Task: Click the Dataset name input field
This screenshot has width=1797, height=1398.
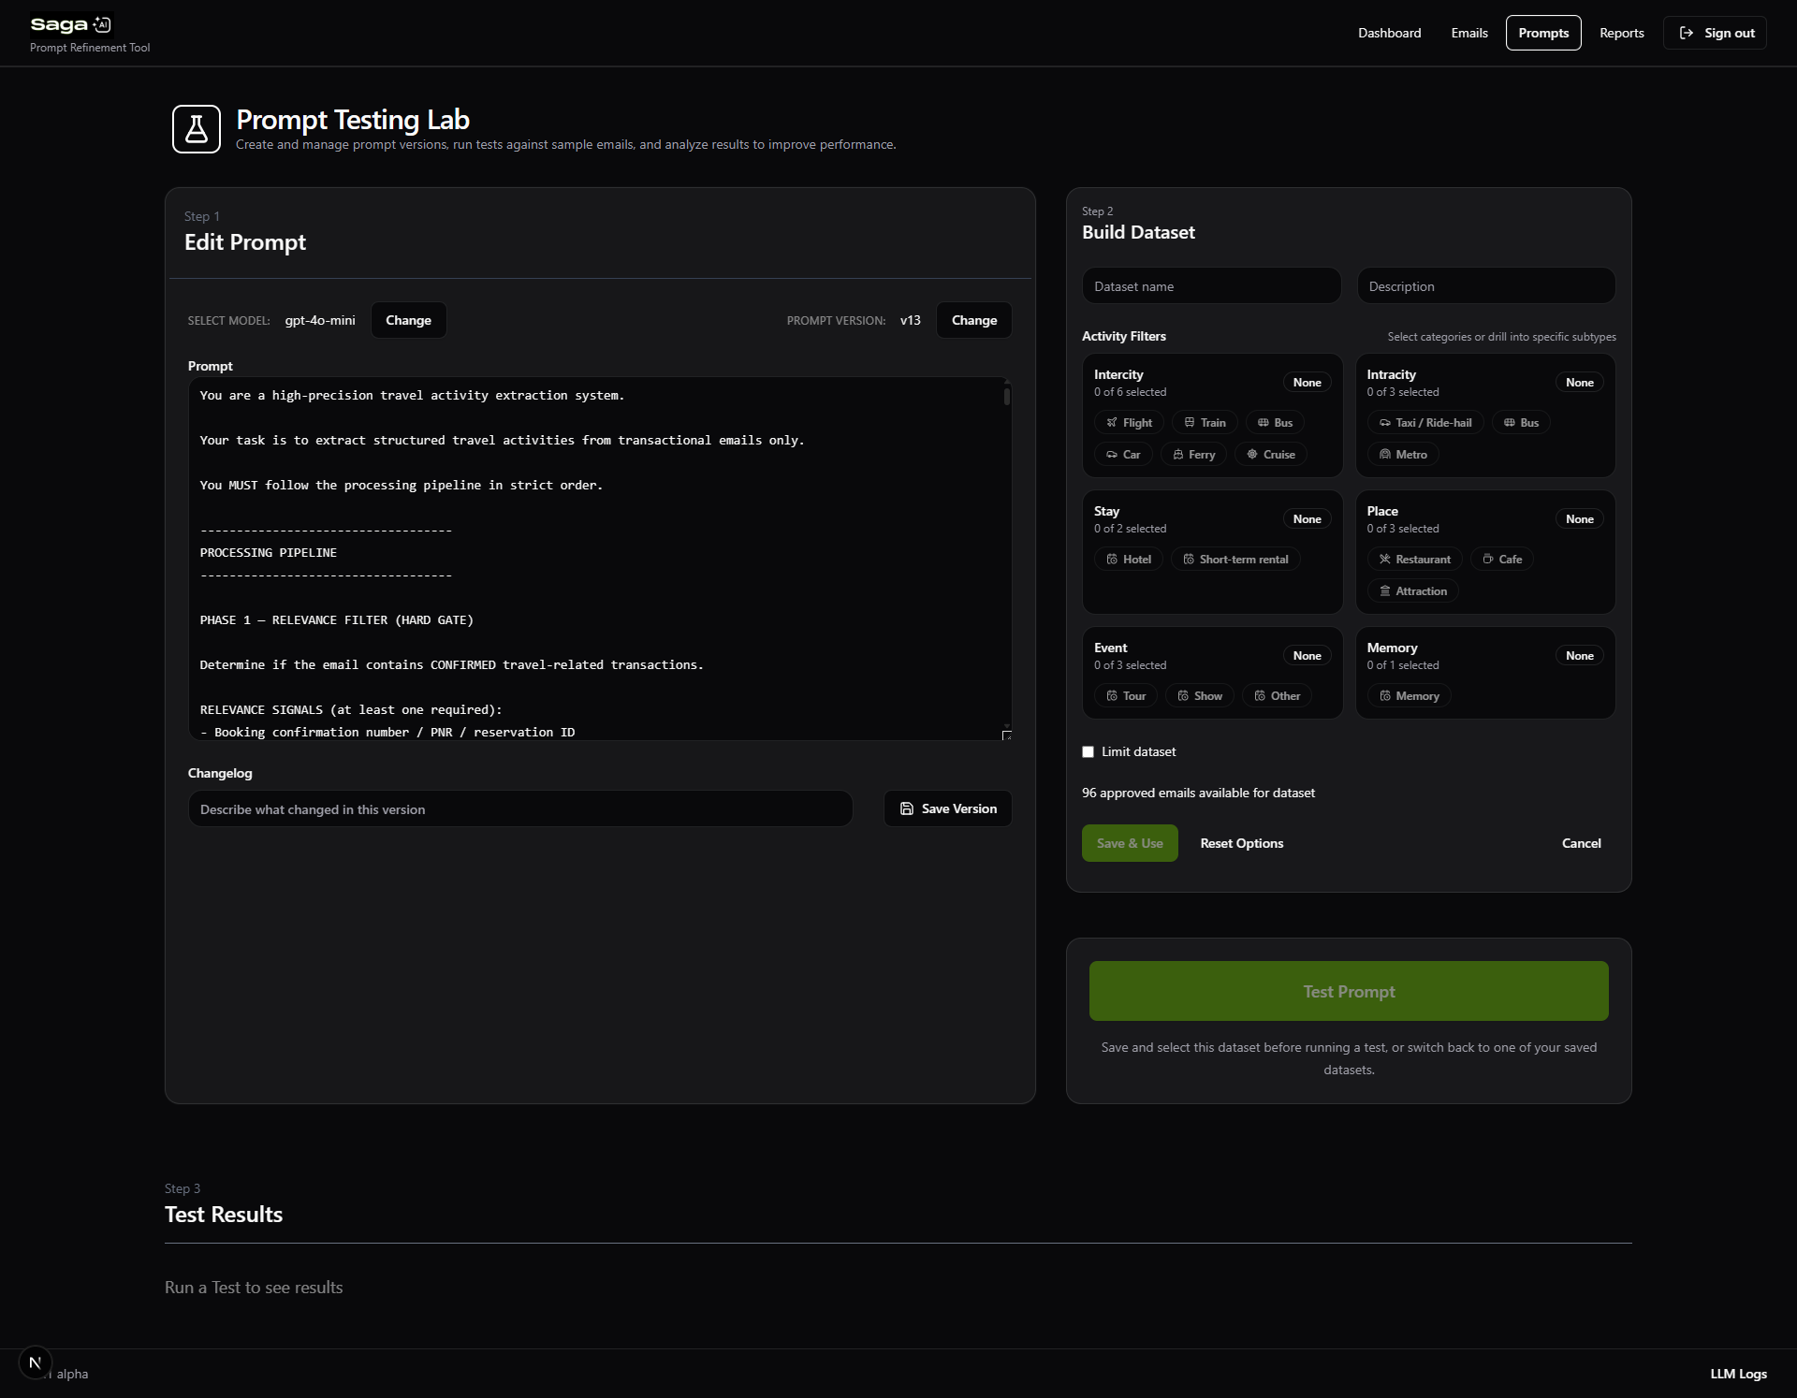Action: (1212, 286)
